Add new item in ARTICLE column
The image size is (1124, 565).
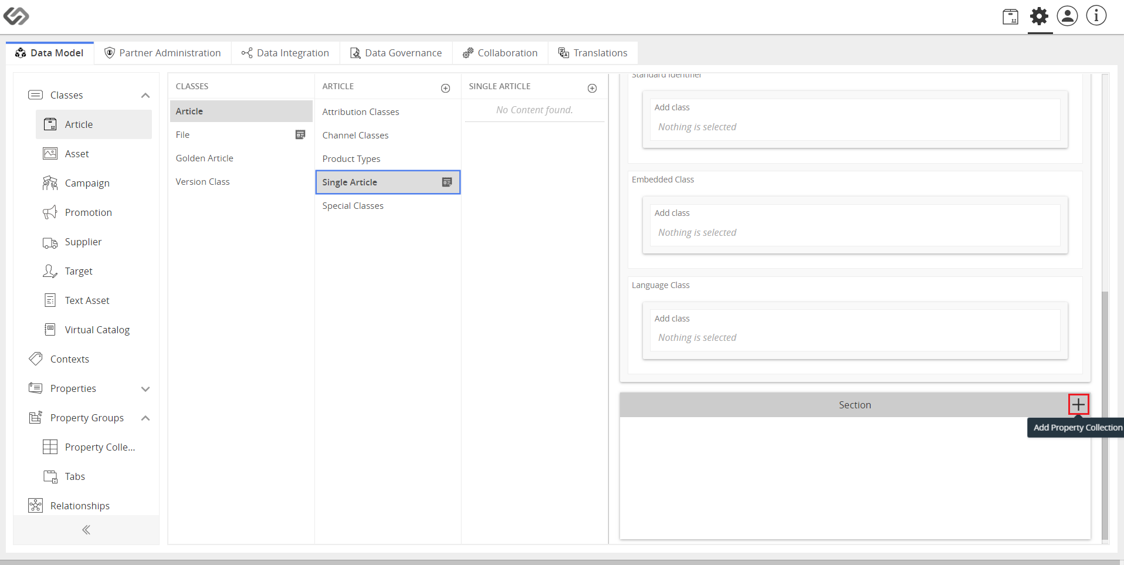[445, 88]
